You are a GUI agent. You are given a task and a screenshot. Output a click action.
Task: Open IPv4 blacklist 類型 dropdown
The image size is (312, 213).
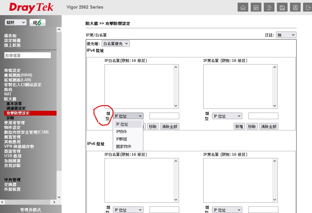click(227, 116)
